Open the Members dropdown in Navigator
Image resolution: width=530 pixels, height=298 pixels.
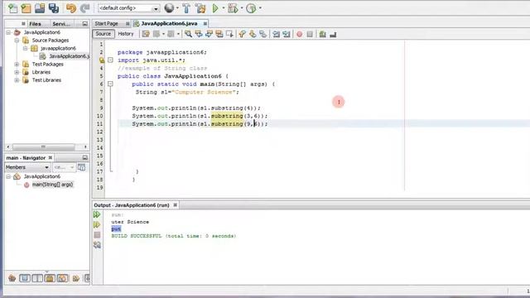pos(27,167)
